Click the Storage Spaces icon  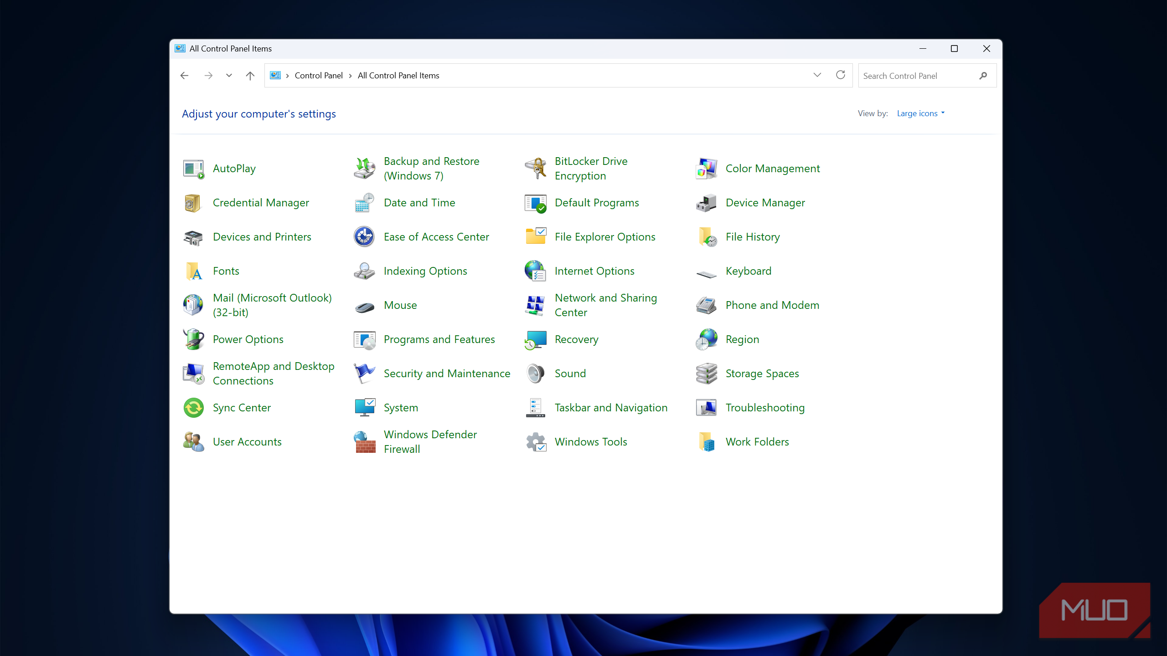(x=706, y=374)
